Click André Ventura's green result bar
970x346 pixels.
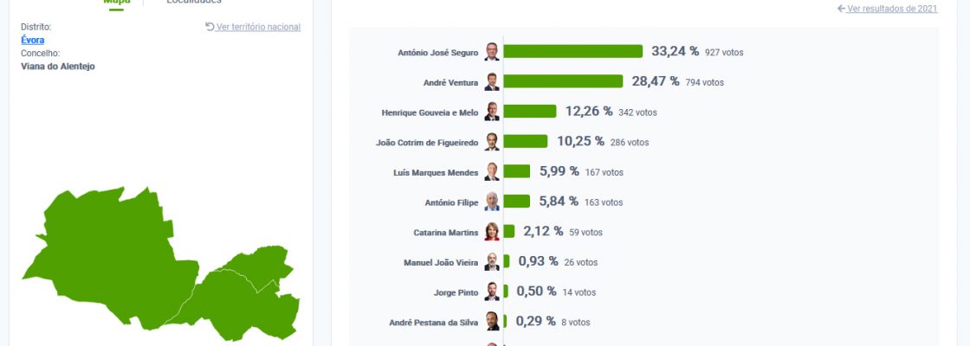[563, 82]
